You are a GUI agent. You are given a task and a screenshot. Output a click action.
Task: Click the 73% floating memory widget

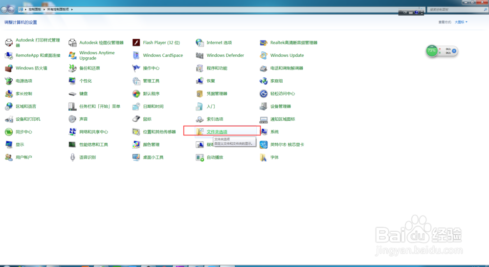pyautogui.click(x=432, y=51)
